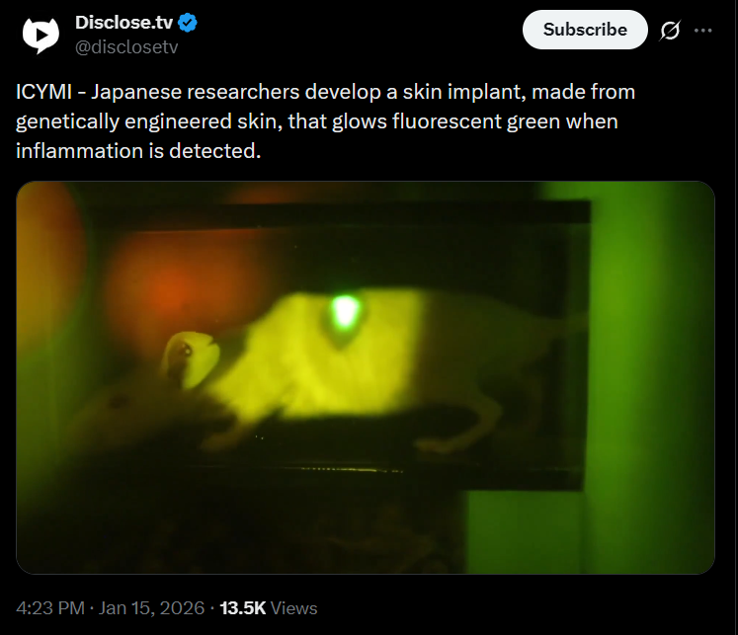
Task: Click the bright green glowing implant spot
Action: coord(345,311)
